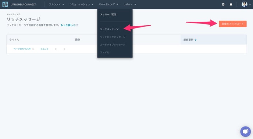Click the マーケティング breadcrumb text
253x139 pixels.
[13, 14]
